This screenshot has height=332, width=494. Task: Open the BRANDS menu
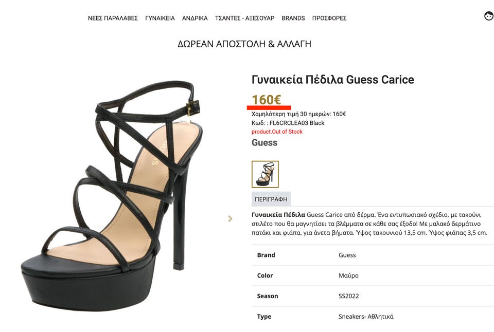point(293,18)
